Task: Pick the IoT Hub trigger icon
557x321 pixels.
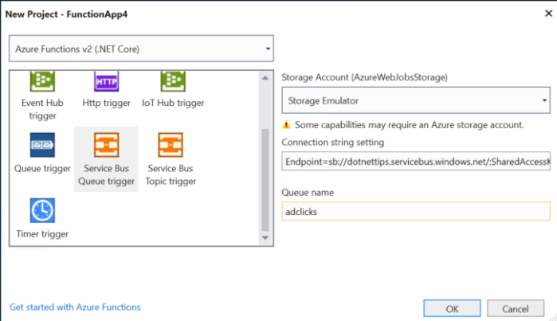Action: click(173, 81)
